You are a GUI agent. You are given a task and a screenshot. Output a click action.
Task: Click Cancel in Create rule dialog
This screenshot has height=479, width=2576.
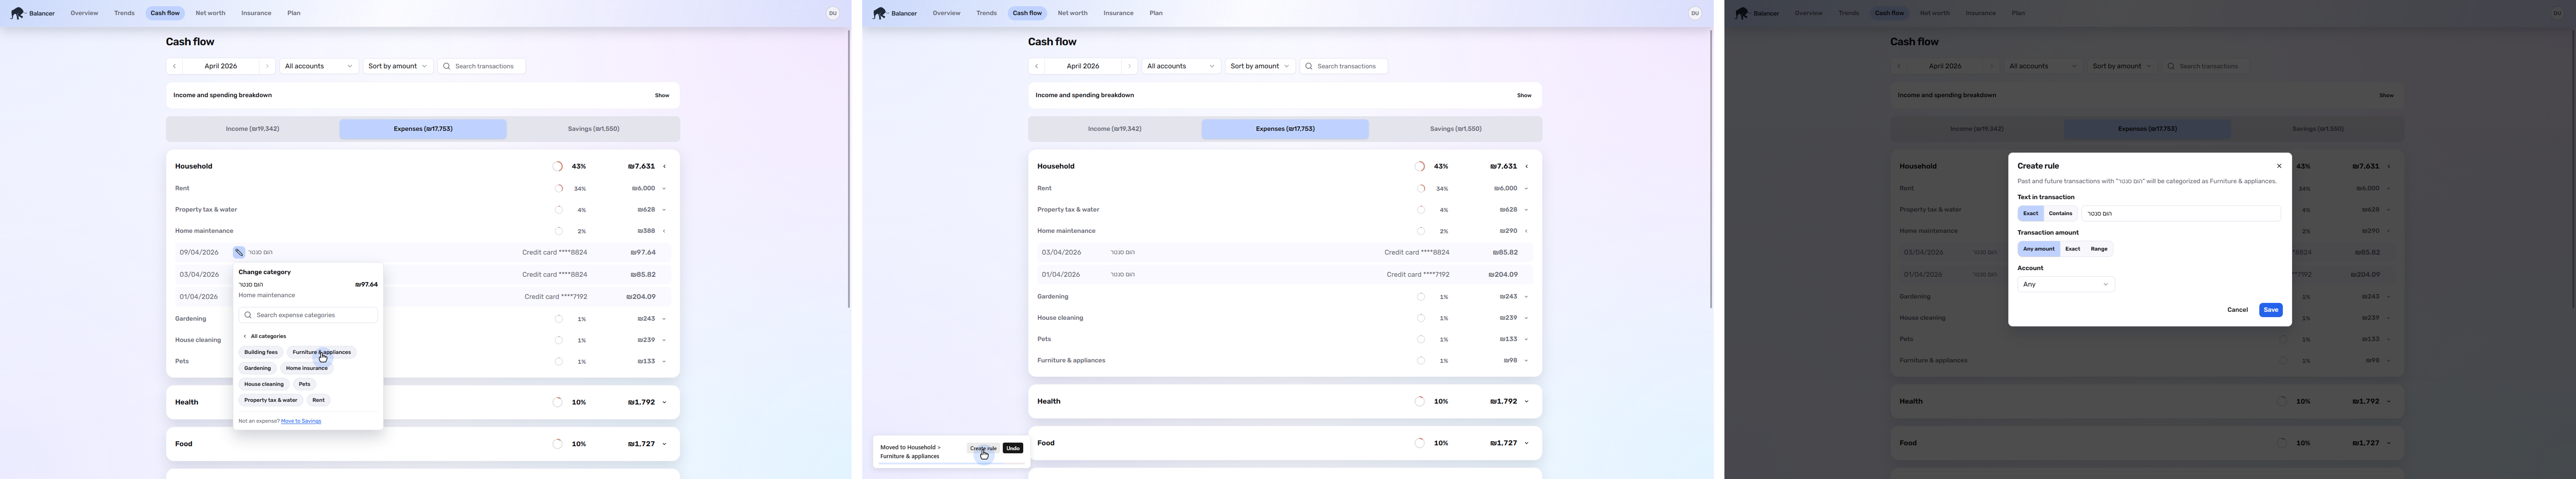tap(2237, 310)
